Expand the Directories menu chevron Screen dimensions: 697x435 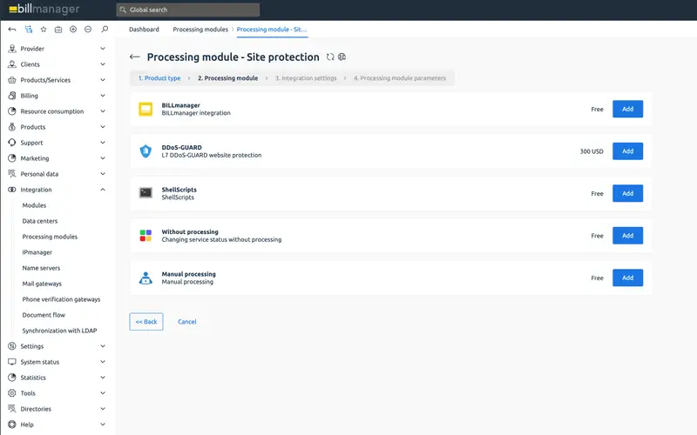pos(103,409)
